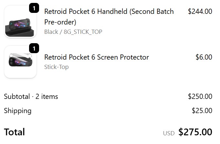
Task: Click the $25.00 shipping cost
Action: click(202, 111)
